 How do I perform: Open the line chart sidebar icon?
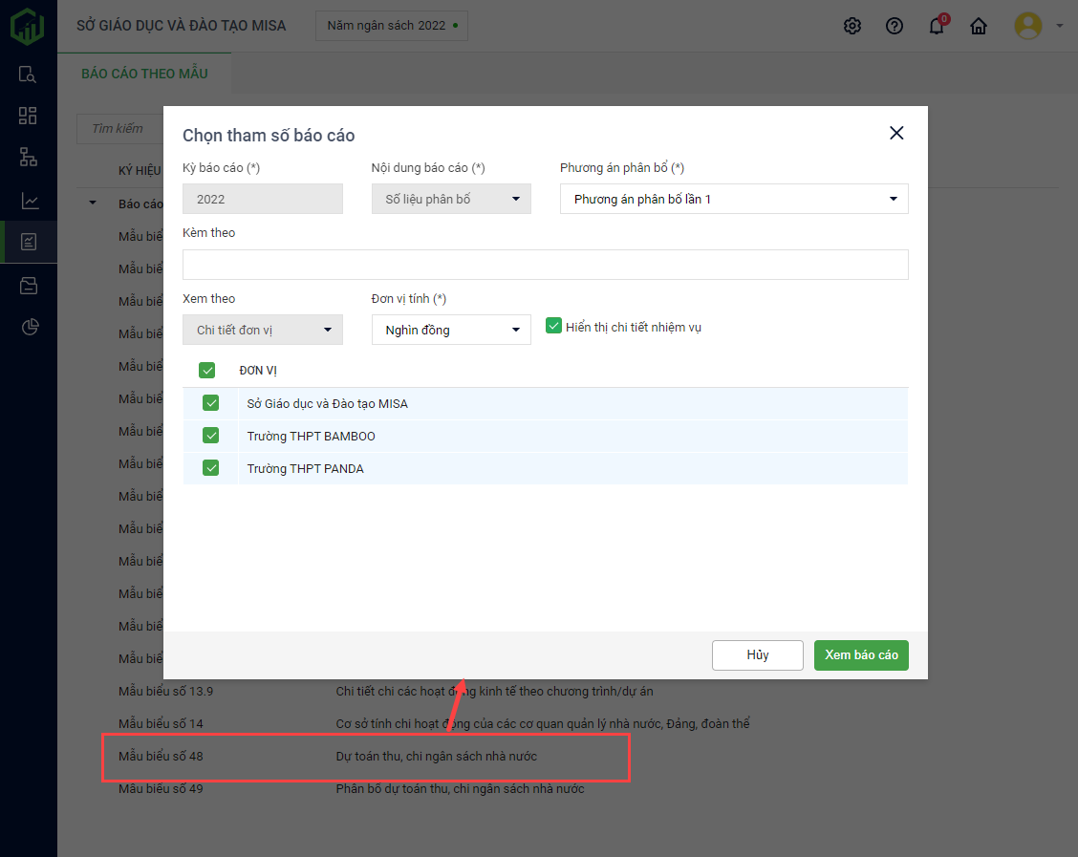click(x=28, y=201)
